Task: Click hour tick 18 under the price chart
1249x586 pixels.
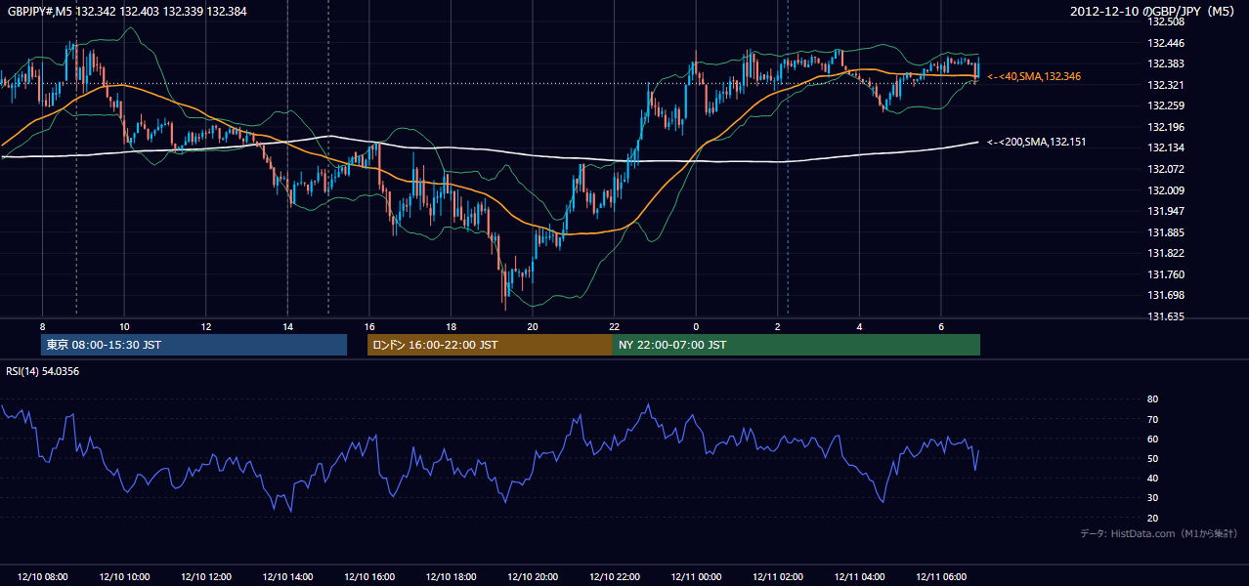Action: pyautogui.click(x=451, y=326)
